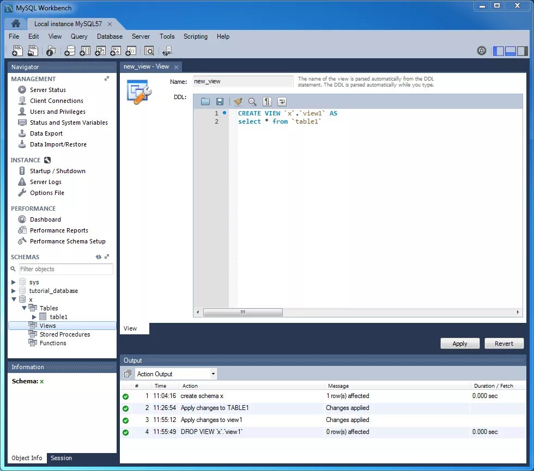This screenshot has width=534, height=471.
Task: Click create new table toolbar icon
Action: (85, 51)
